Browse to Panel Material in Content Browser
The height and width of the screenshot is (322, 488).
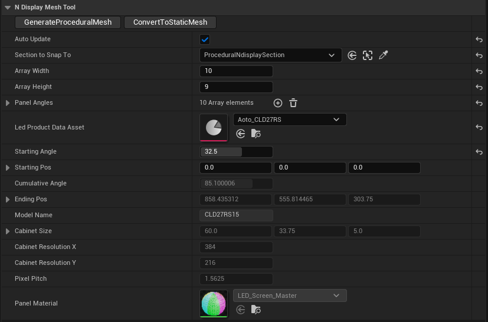pyautogui.click(x=256, y=310)
